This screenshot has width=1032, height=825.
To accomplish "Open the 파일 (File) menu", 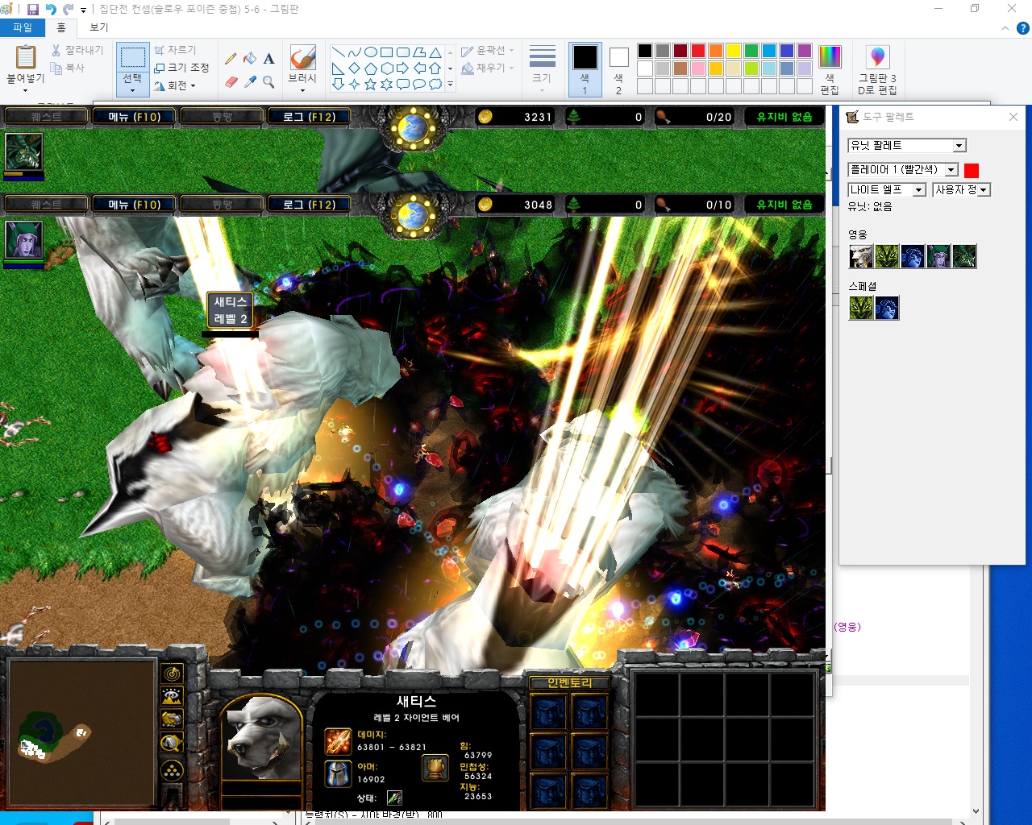I will click(23, 27).
